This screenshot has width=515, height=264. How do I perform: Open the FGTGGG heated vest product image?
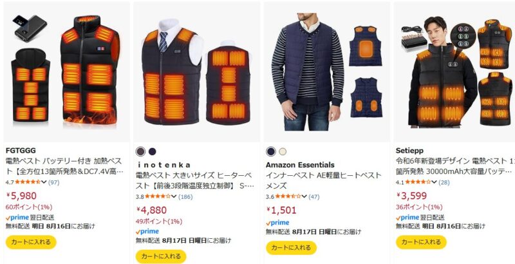click(66, 70)
